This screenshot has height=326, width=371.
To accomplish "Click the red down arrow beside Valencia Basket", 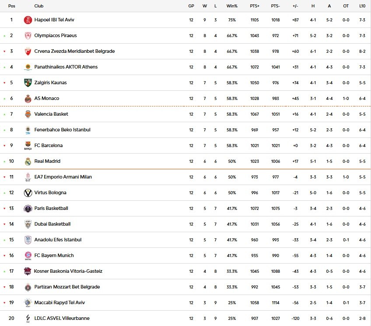I will pyautogui.click(x=4, y=114).
